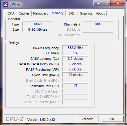Click the Validate button
127x126 pixels.
click(x=88, y=119)
